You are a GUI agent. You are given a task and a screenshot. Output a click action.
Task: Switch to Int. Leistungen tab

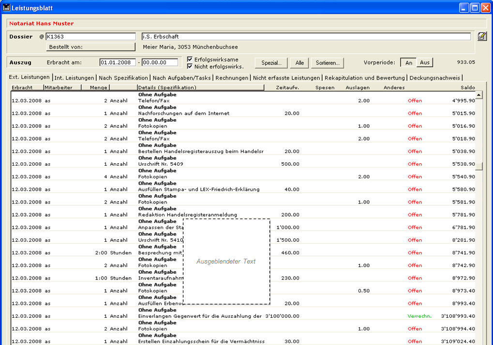coord(74,78)
